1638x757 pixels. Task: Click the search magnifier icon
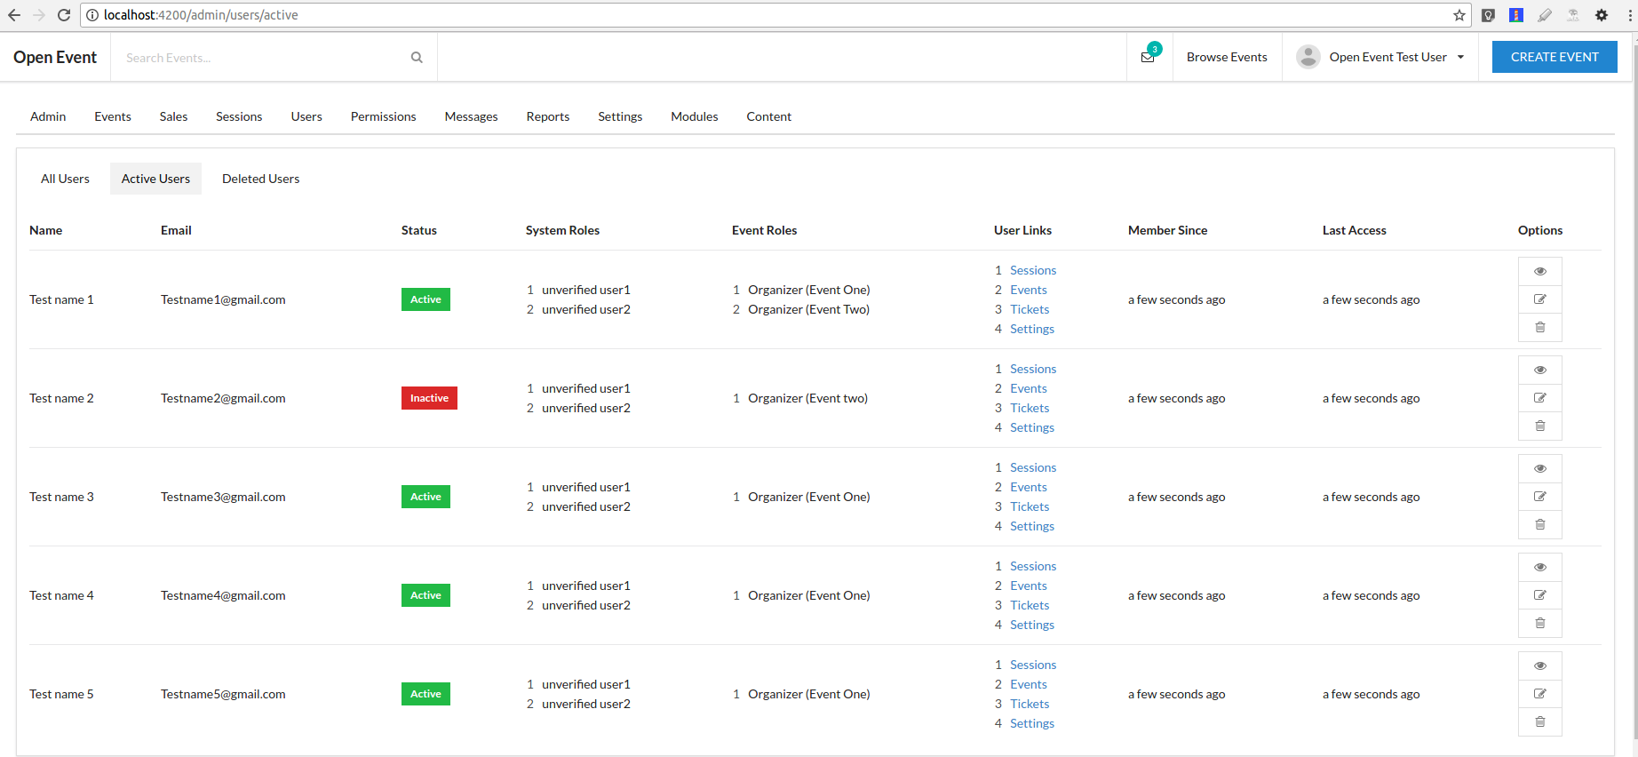tap(417, 58)
